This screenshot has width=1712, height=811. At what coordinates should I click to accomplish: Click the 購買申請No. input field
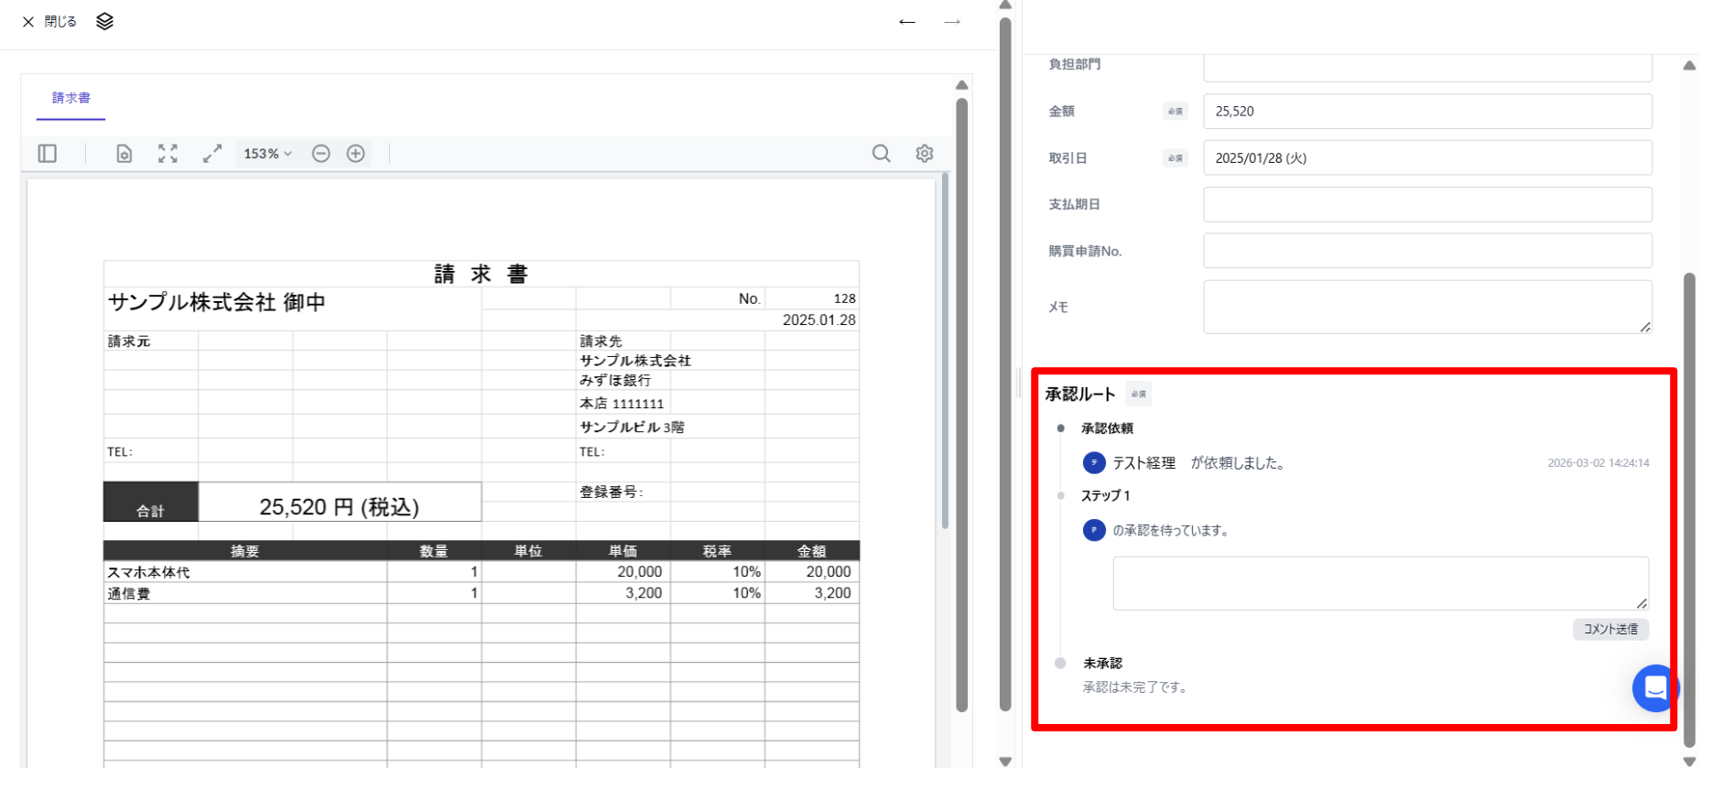point(1427,251)
